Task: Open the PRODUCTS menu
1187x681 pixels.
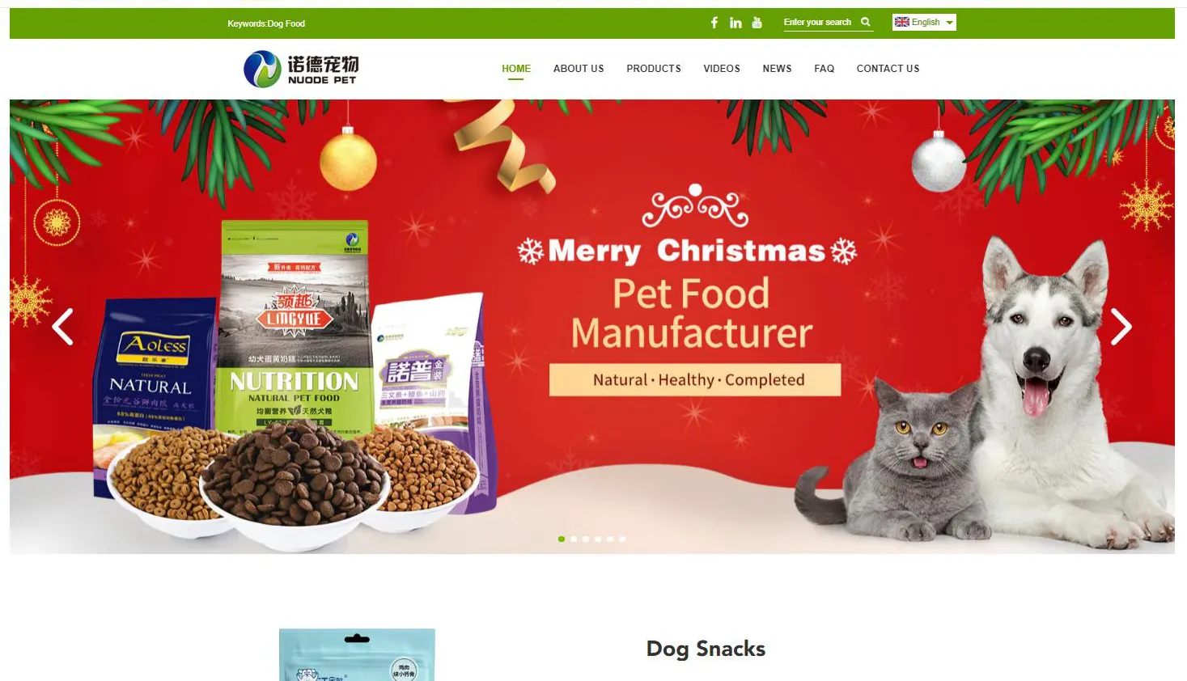Action: 654,69
